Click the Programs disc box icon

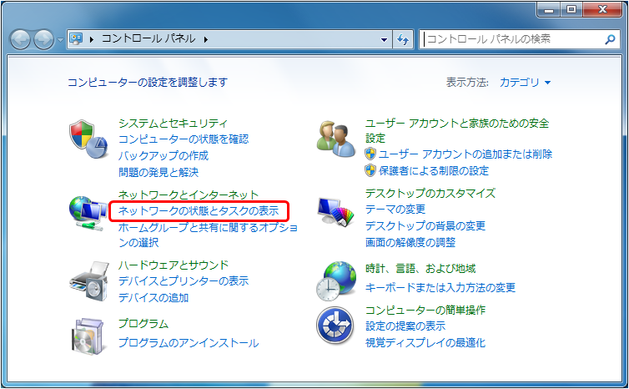89,336
